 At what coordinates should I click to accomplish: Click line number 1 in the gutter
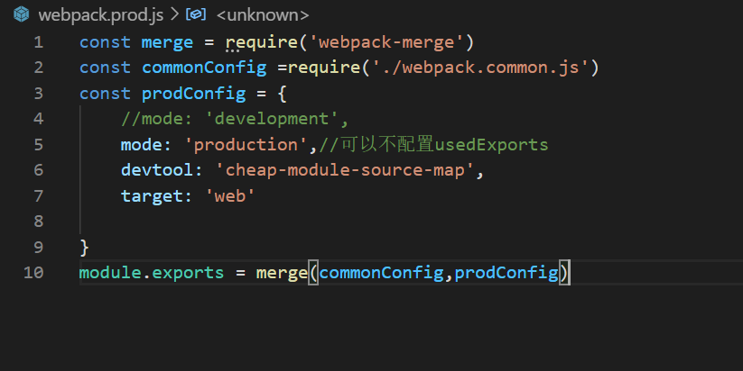tap(39, 42)
